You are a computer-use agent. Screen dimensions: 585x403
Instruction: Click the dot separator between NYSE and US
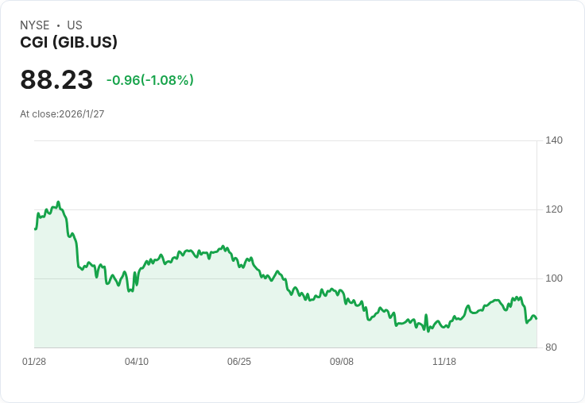tap(58, 25)
